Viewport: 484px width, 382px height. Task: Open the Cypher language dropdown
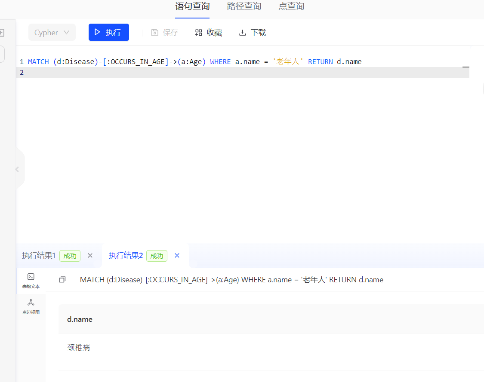click(52, 32)
